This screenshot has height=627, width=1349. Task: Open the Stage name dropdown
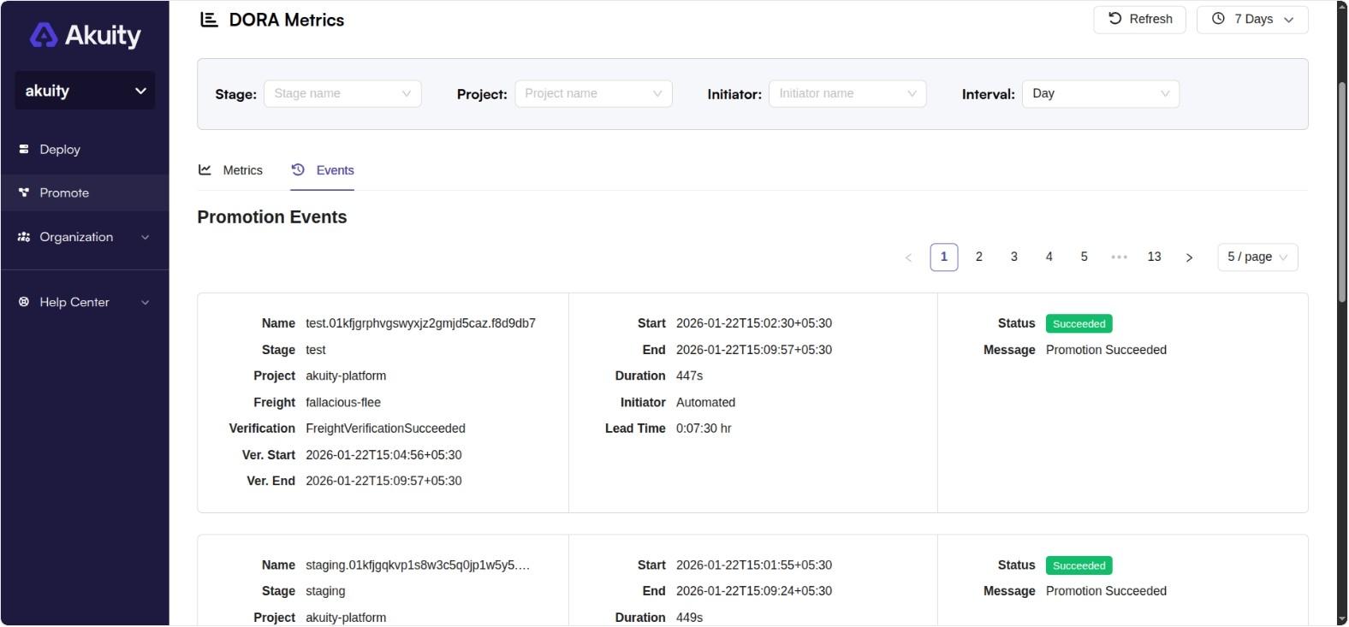click(342, 93)
